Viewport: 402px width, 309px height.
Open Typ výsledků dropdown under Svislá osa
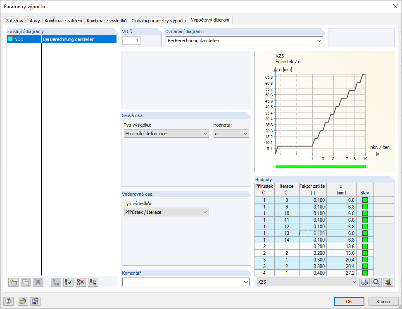(166, 134)
